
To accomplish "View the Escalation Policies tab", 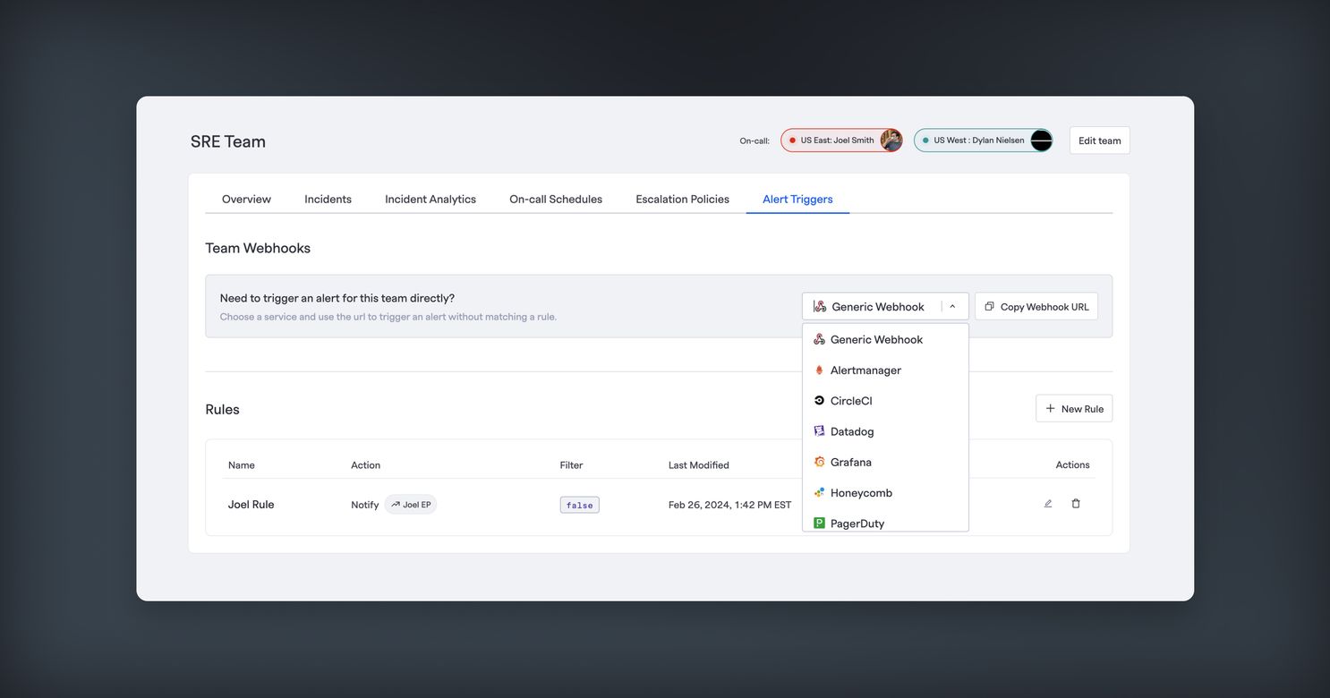I will point(682,199).
